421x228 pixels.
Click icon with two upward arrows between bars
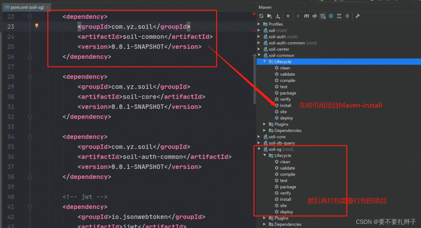coord(339,16)
